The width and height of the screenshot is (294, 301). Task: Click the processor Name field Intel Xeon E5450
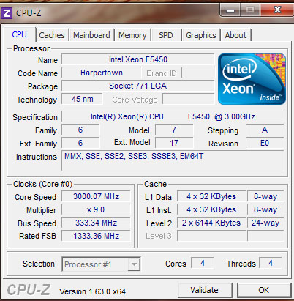point(138,59)
